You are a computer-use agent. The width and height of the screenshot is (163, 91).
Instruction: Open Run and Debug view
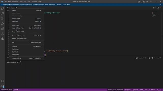coord(3,24)
